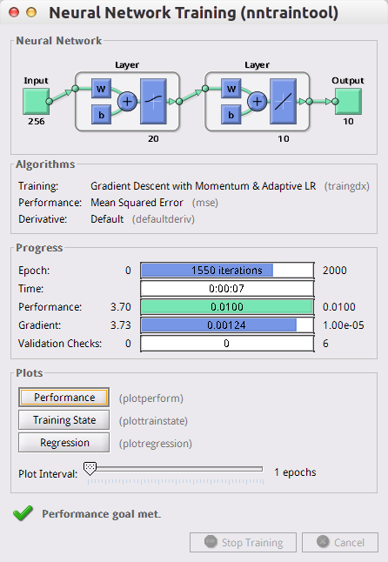Click 'Gradient Descent with Momentum & Adaptive LR' text
388x562 pixels.
pos(204,186)
